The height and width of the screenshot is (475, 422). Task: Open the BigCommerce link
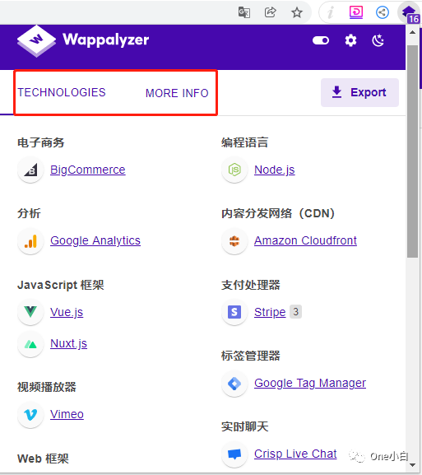pos(88,170)
